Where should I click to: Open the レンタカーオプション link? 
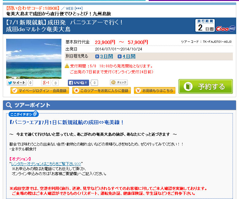46,164
